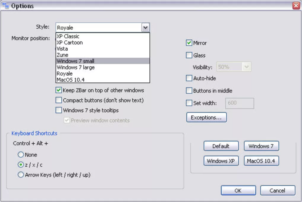Select XP Classic style
The image size is (302, 202).
coord(103,36)
